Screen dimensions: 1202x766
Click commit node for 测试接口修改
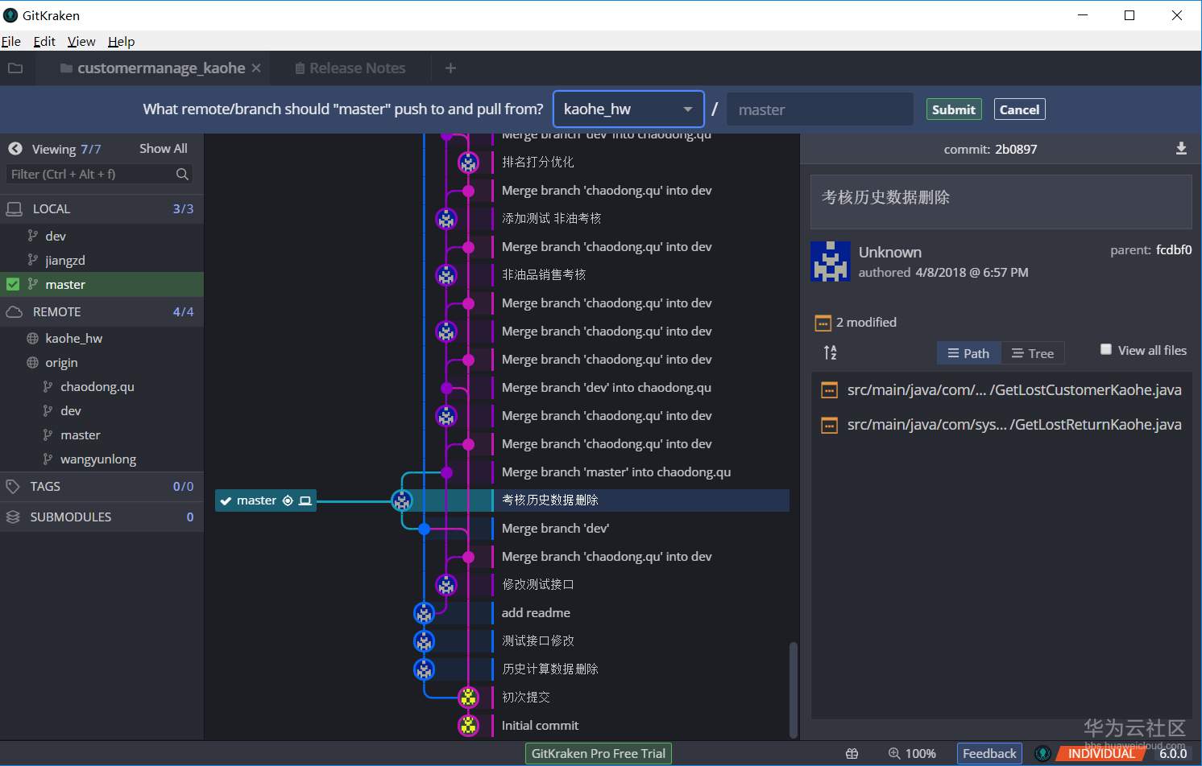coord(425,641)
